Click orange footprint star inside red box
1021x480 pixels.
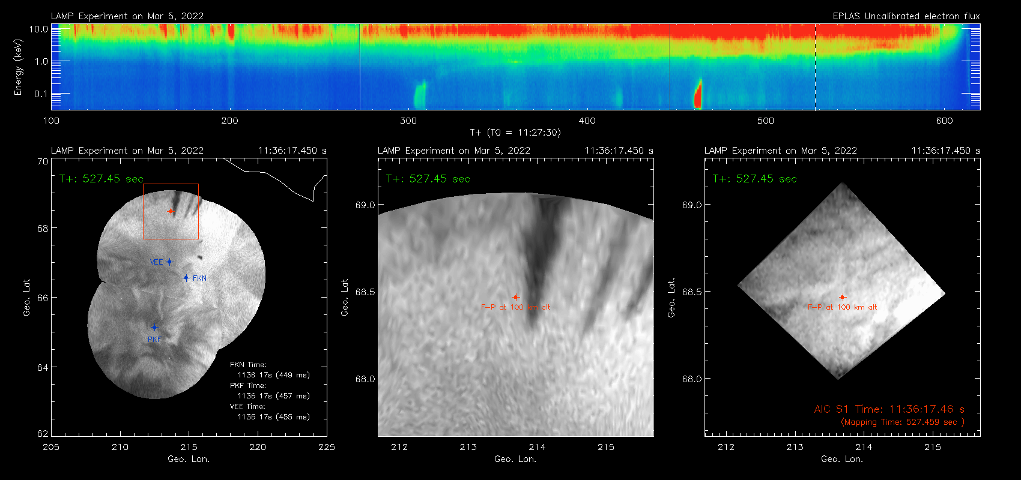pyautogui.click(x=171, y=211)
